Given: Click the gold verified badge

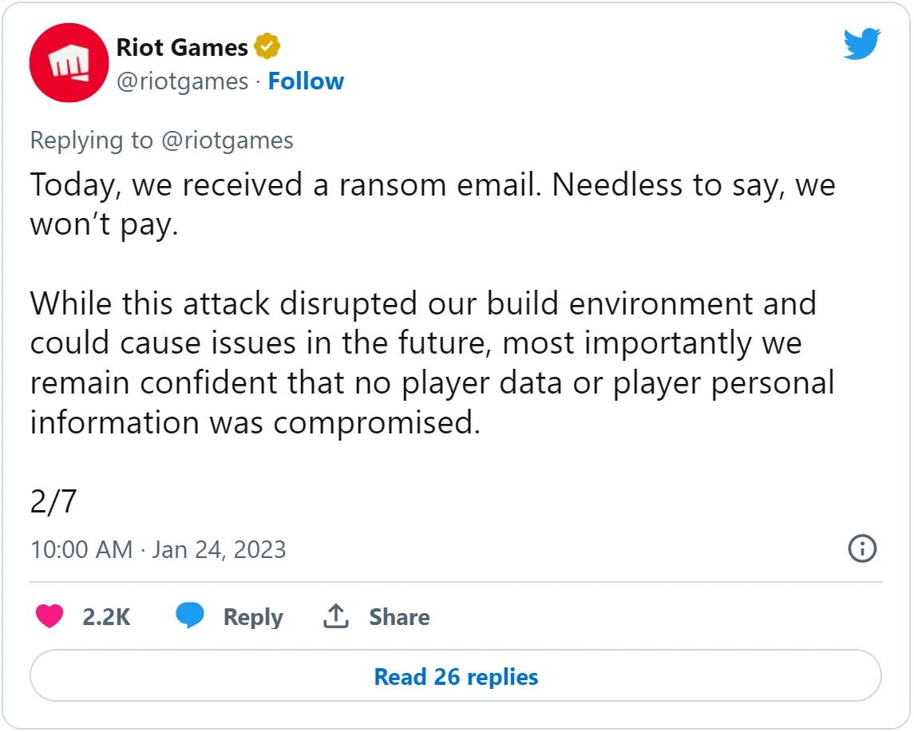Looking at the screenshot, I should [x=267, y=47].
